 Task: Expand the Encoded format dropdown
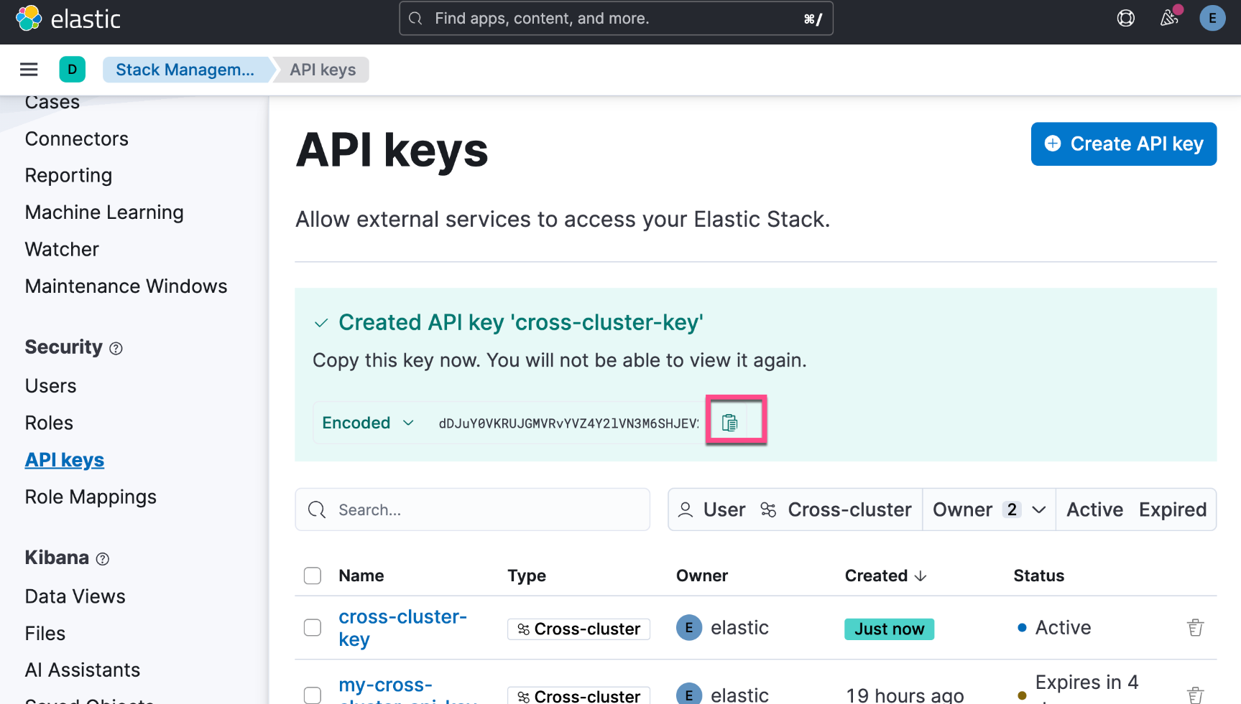tap(368, 423)
